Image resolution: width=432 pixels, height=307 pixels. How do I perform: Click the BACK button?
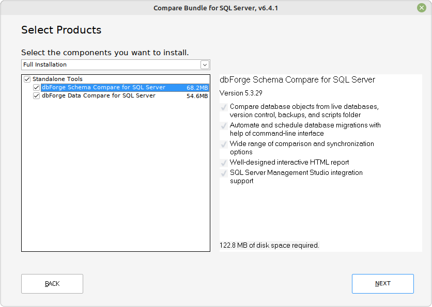point(52,284)
